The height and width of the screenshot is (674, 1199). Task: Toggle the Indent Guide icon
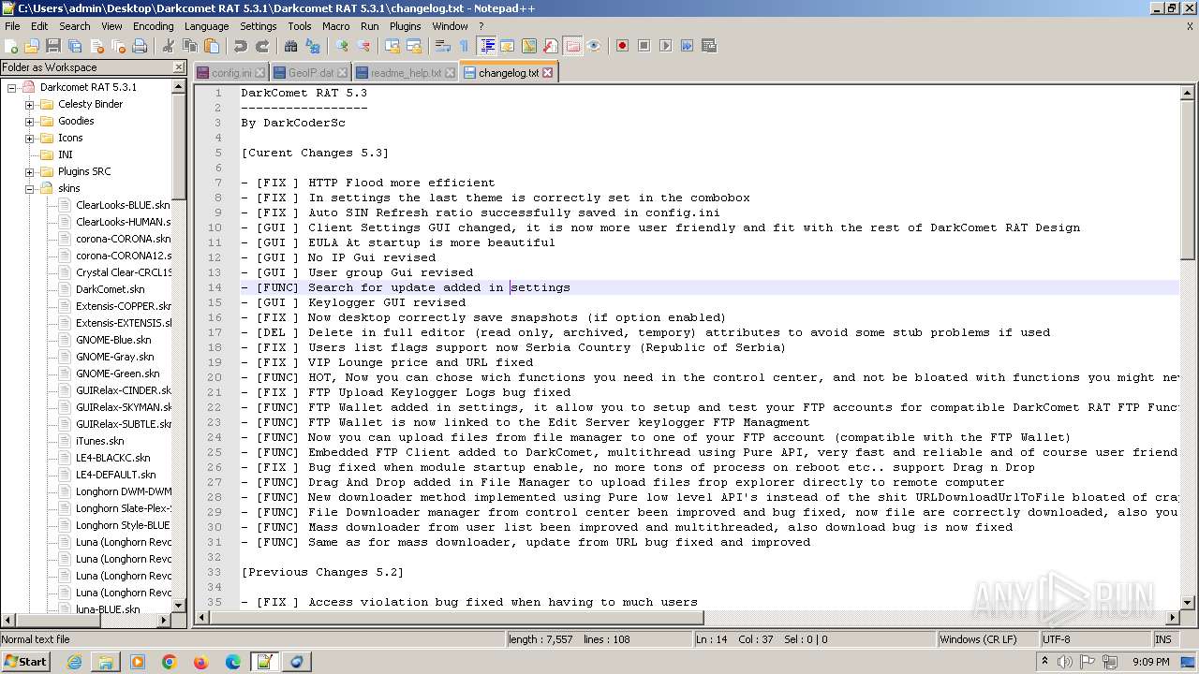pos(486,46)
